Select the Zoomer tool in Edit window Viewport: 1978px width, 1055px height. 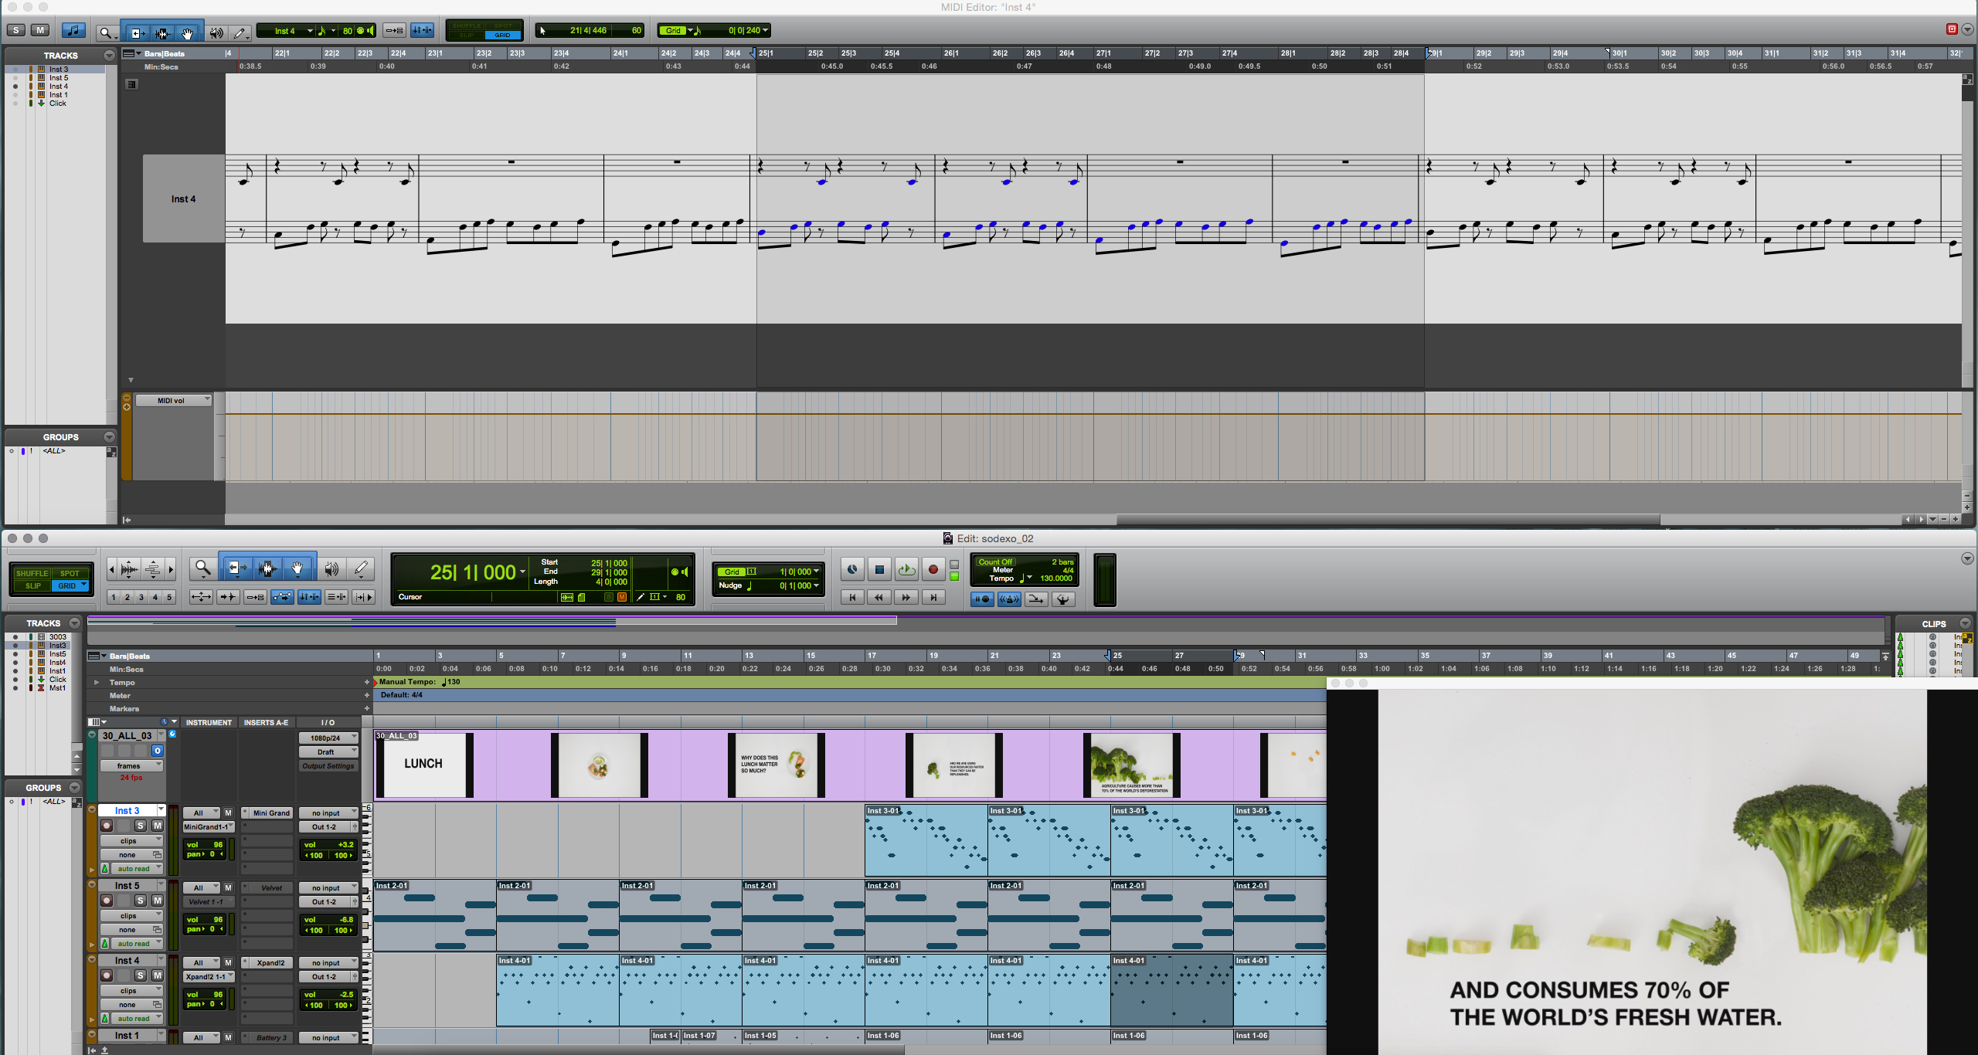coord(203,569)
